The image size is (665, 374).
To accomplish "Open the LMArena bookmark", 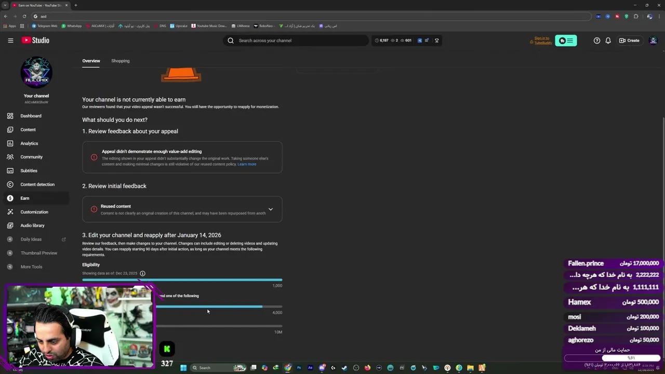I will [x=241, y=26].
